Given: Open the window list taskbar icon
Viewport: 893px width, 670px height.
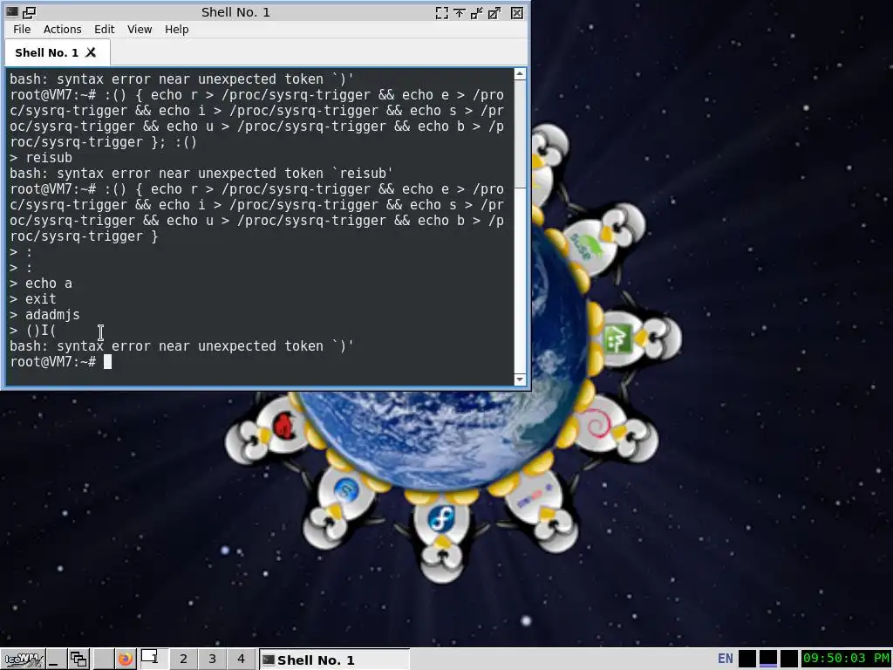Looking at the screenshot, I should [78, 660].
